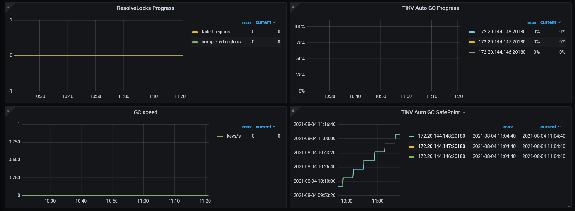Sort by current column in TiKV Auto GC Progress legend

click(548, 23)
